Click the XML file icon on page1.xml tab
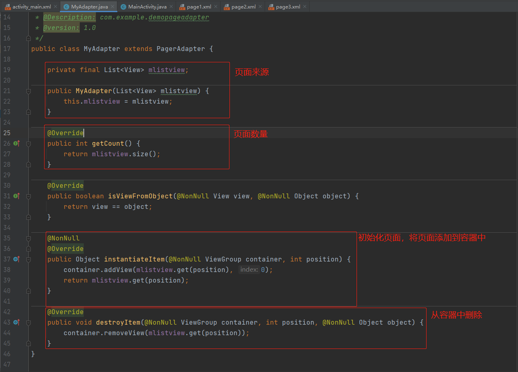The image size is (518, 372). 182,7
